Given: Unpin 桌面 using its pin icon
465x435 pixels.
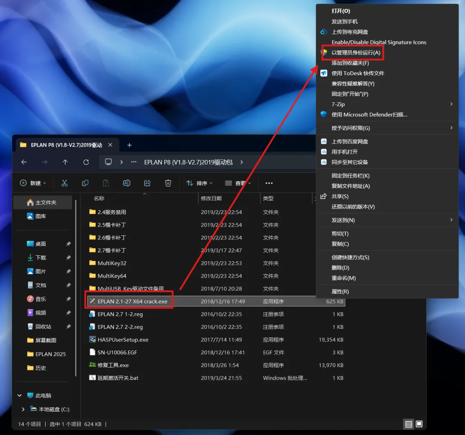Looking at the screenshot, I should [68, 244].
